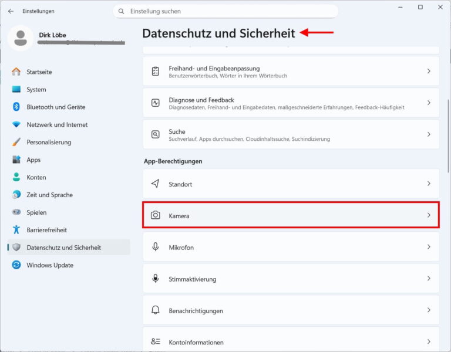The width and height of the screenshot is (451, 352).
Task: Open the Kamera permission label
Action: 179,216
